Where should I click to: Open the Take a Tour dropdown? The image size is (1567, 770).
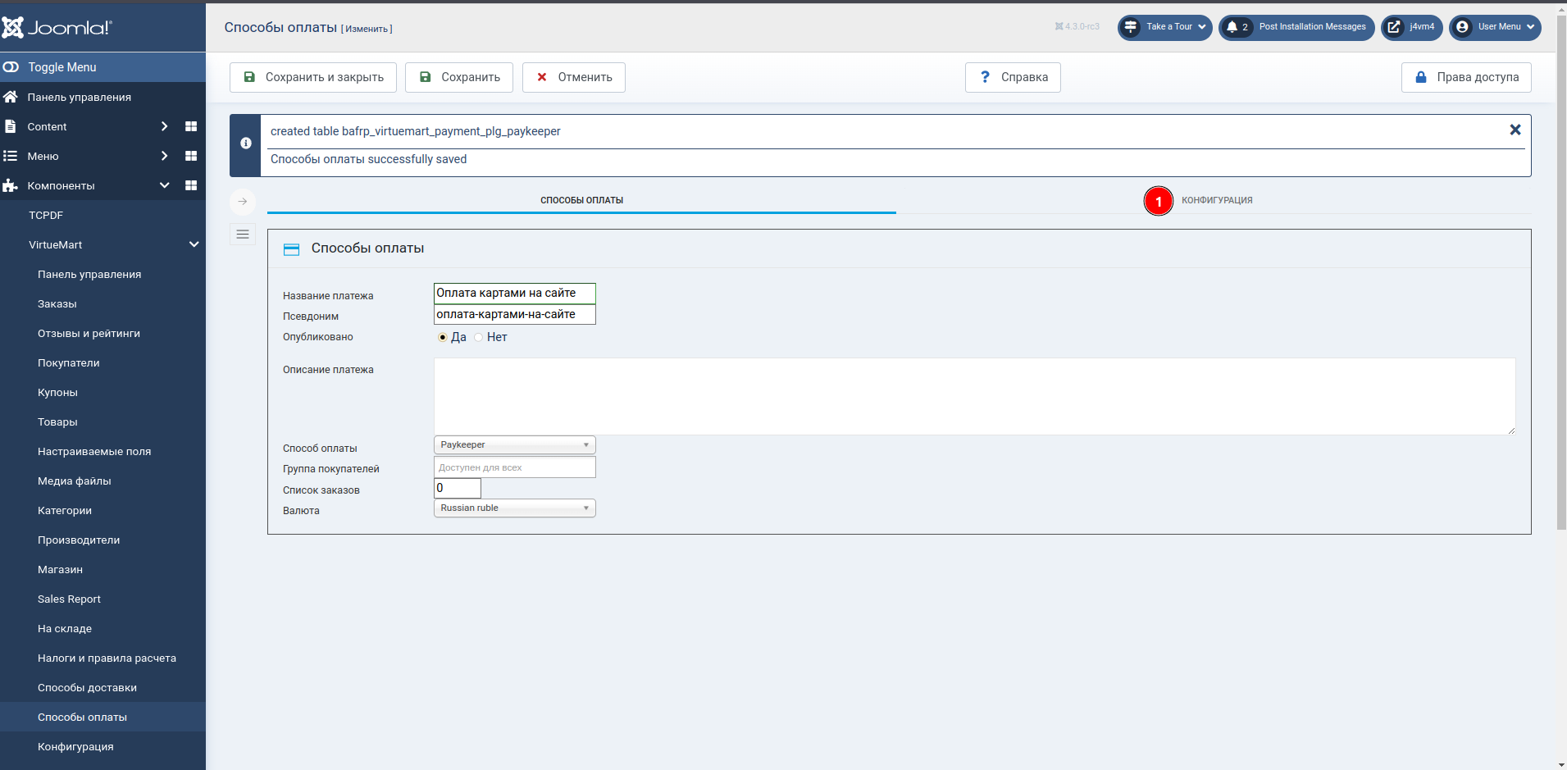(1164, 27)
